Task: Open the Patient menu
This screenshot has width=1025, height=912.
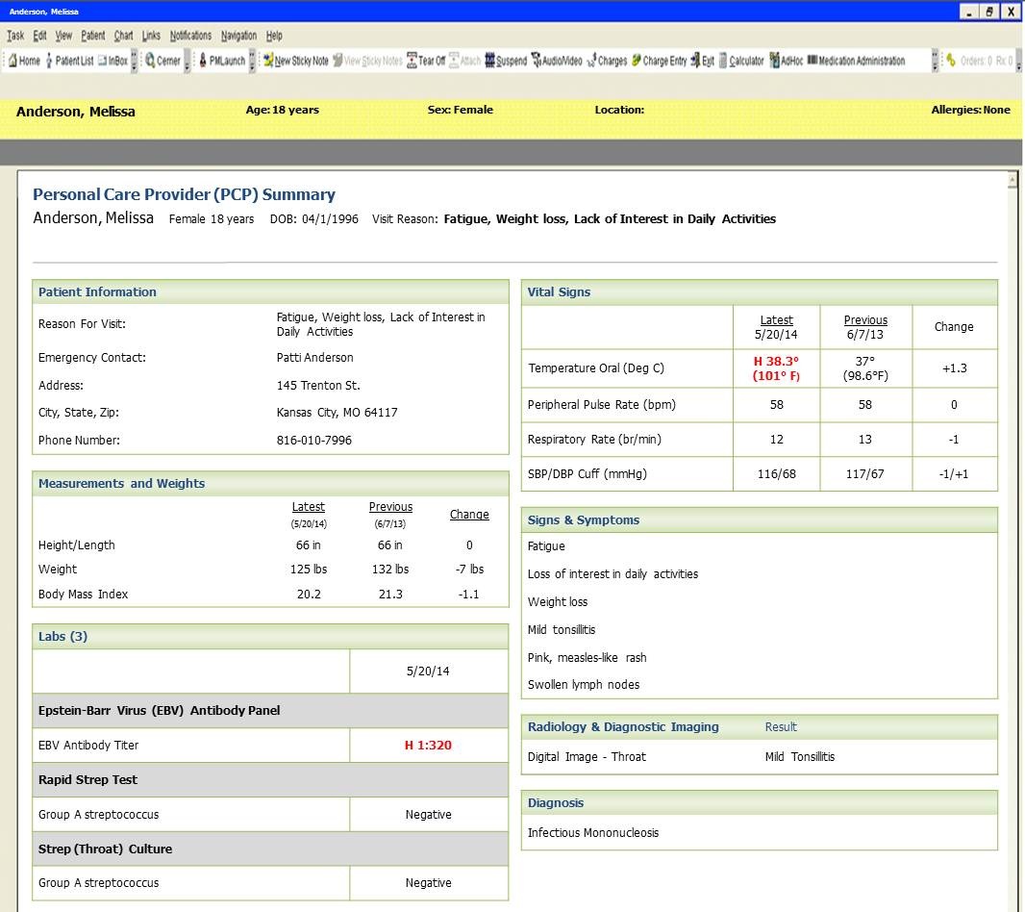Action: coord(93,36)
